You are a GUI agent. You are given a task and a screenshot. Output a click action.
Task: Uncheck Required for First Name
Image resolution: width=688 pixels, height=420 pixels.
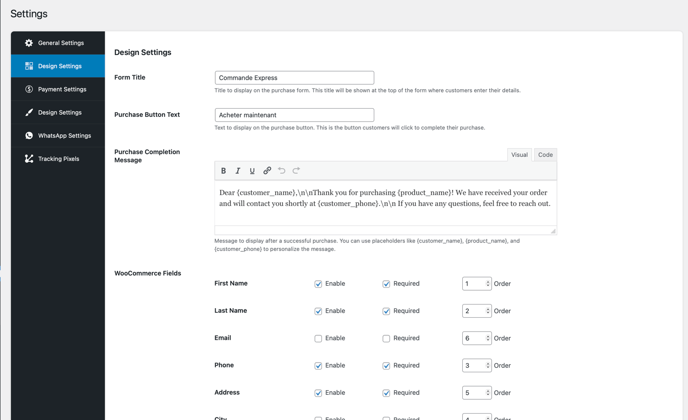coord(386,284)
